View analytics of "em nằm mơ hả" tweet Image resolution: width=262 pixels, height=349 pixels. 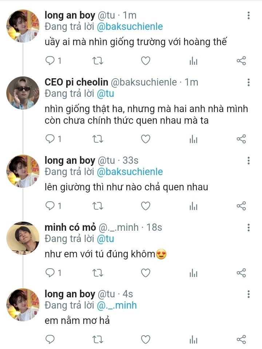(x=193, y=340)
